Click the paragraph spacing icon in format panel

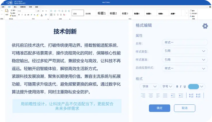point(198,96)
